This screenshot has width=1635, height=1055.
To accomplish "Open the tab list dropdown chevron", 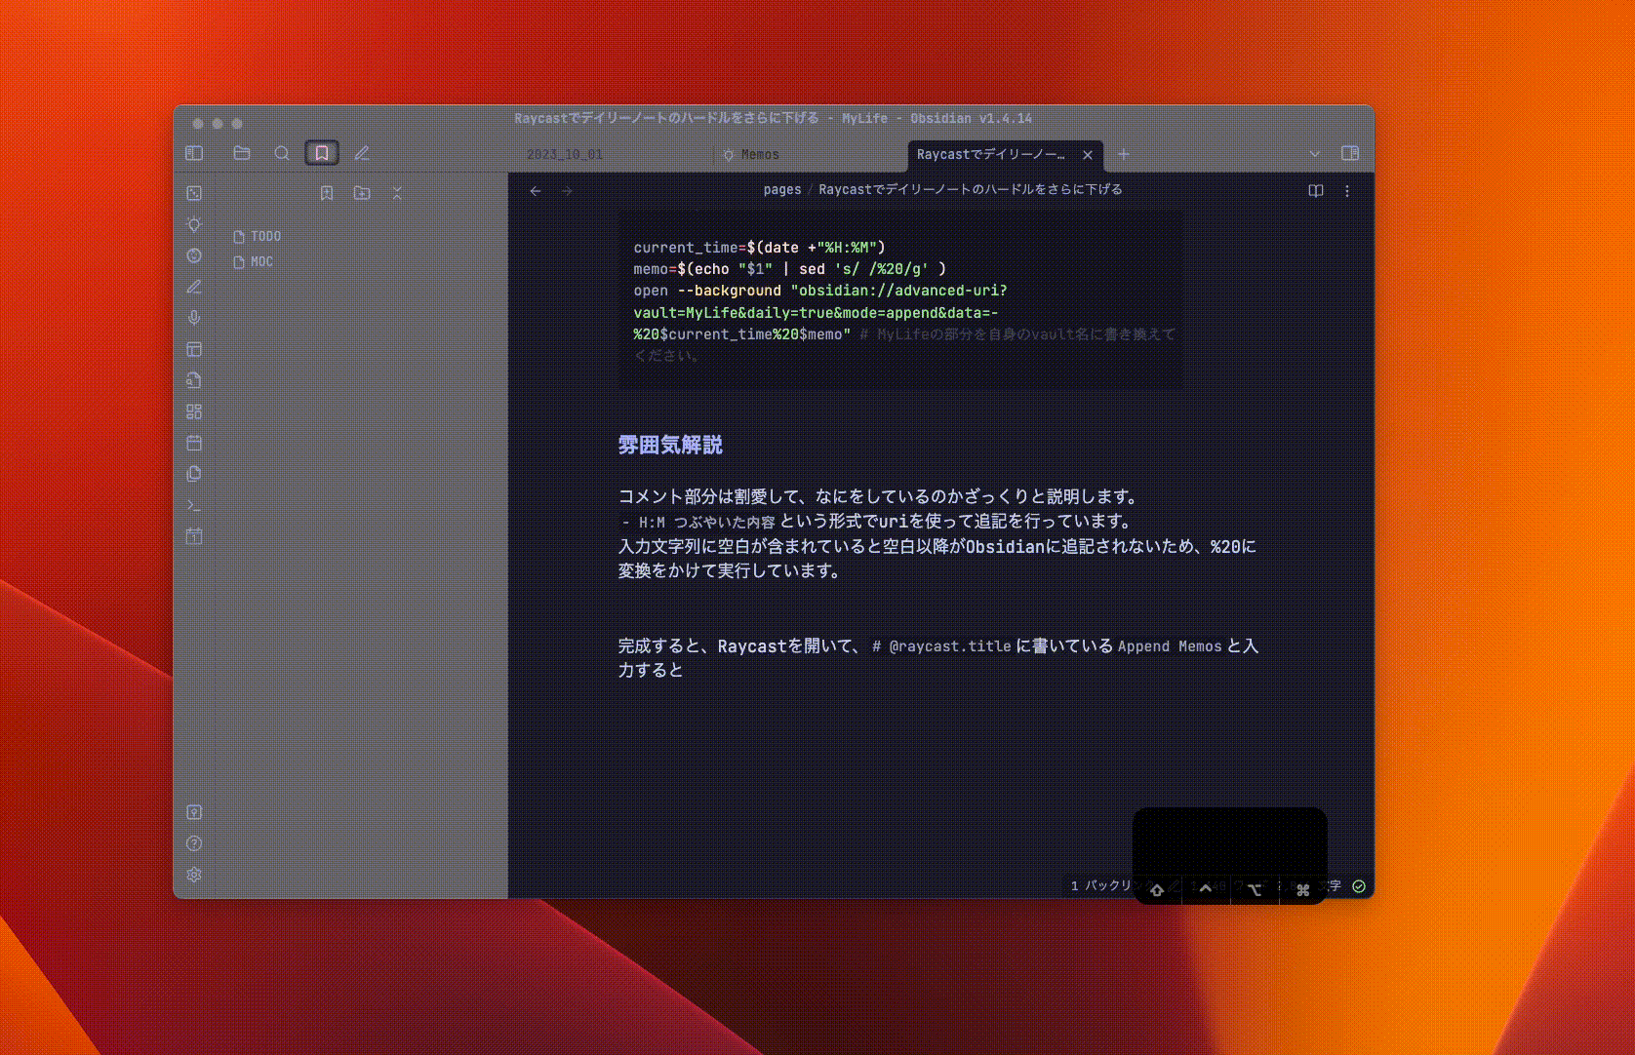I will 1314,154.
